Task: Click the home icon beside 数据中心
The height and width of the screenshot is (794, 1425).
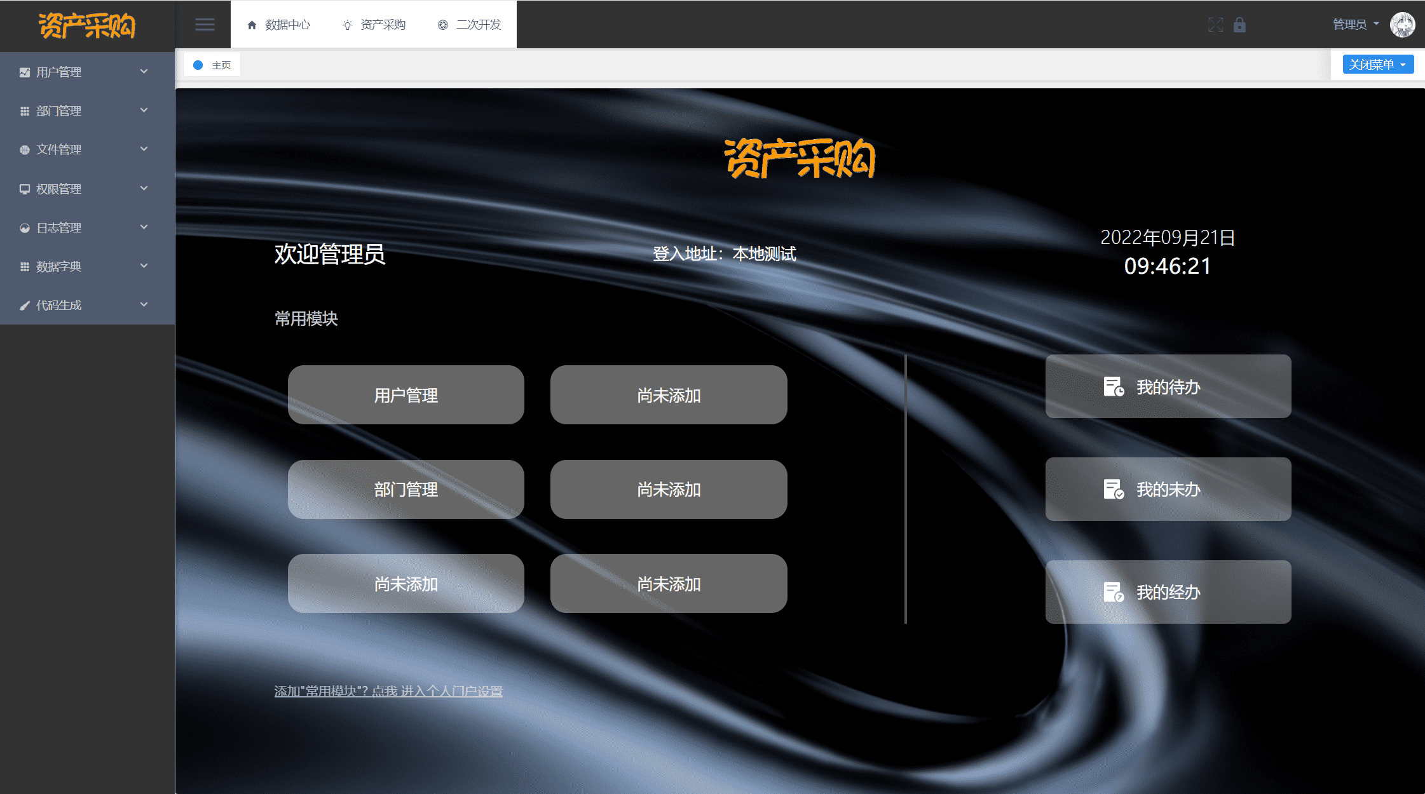Action: coord(252,25)
